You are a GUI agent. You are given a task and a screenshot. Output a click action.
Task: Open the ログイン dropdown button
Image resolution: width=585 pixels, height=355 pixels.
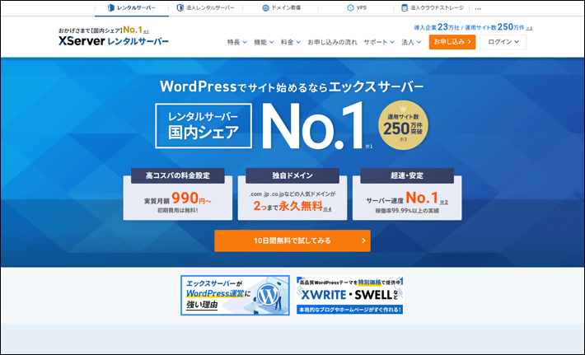503,42
